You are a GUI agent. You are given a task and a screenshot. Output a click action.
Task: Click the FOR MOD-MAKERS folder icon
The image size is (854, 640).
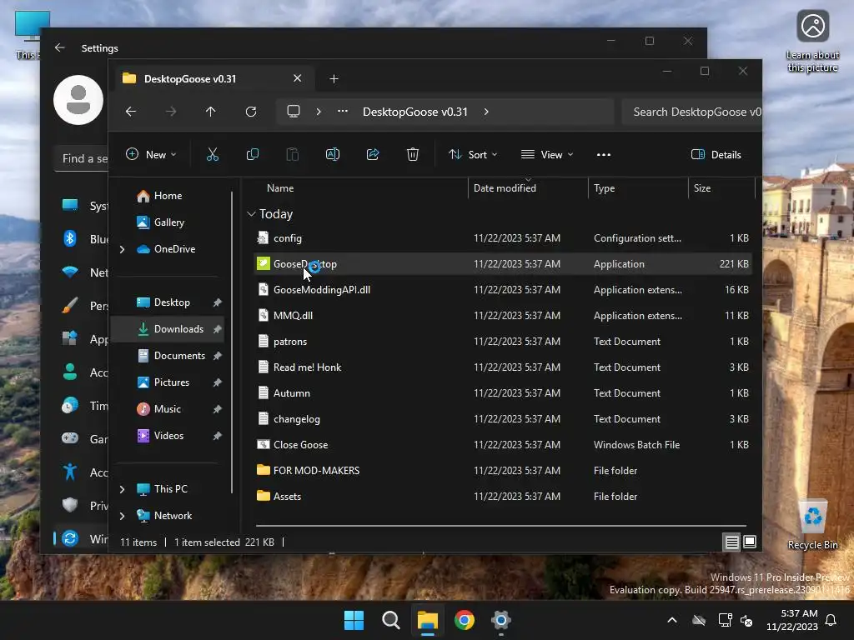(x=263, y=470)
